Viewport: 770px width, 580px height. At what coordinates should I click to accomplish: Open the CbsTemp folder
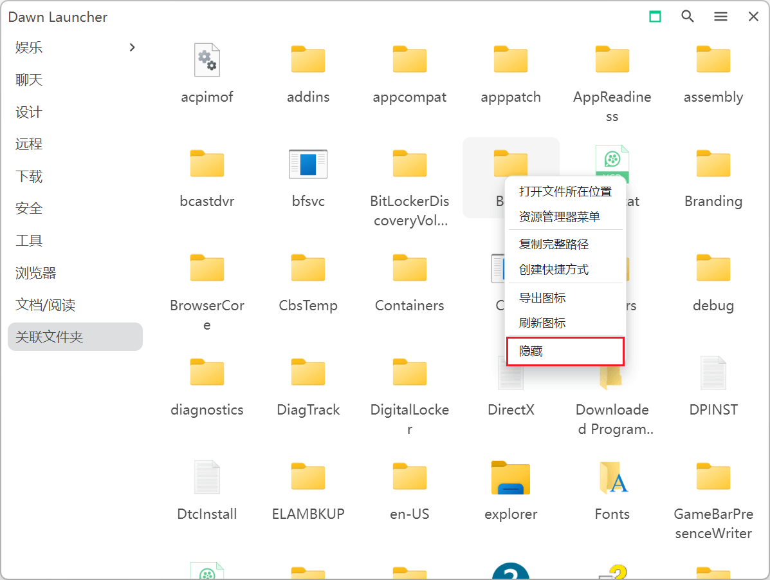point(308,268)
